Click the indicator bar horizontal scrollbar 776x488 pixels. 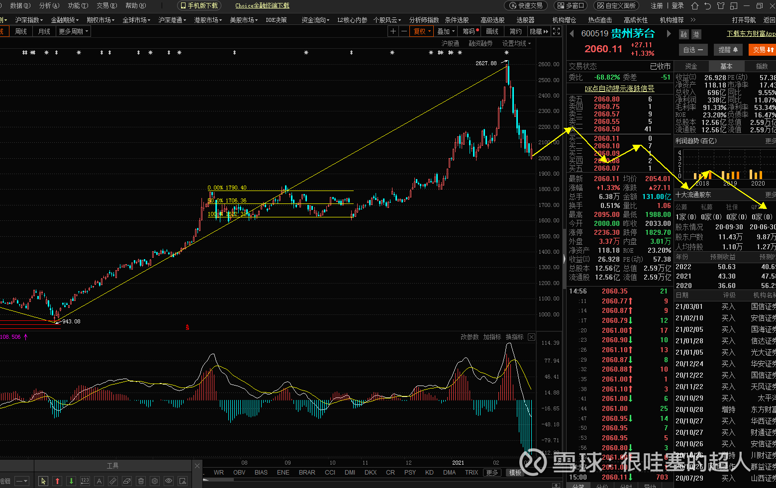point(219,480)
